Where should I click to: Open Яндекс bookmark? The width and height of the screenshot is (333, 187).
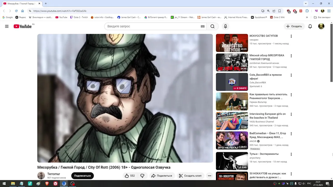pyautogui.click(x=21, y=17)
